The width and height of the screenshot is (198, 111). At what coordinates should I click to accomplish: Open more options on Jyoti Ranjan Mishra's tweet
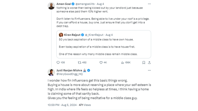[149, 70]
